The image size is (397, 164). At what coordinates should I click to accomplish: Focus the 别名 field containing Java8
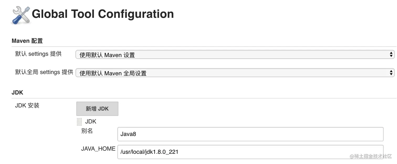tap(250, 134)
